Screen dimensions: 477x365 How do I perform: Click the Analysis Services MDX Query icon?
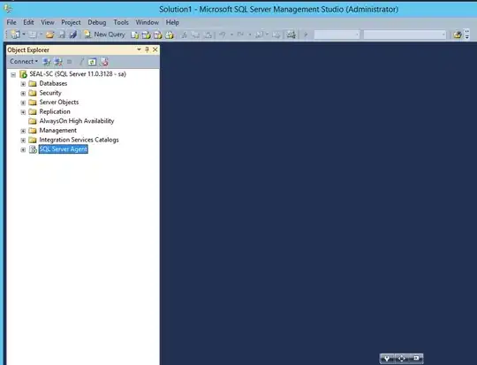pos(146,35)
